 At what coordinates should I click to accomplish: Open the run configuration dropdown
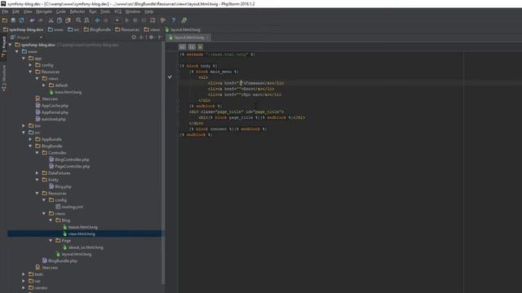pyautogui.click(x=117, y=20)
